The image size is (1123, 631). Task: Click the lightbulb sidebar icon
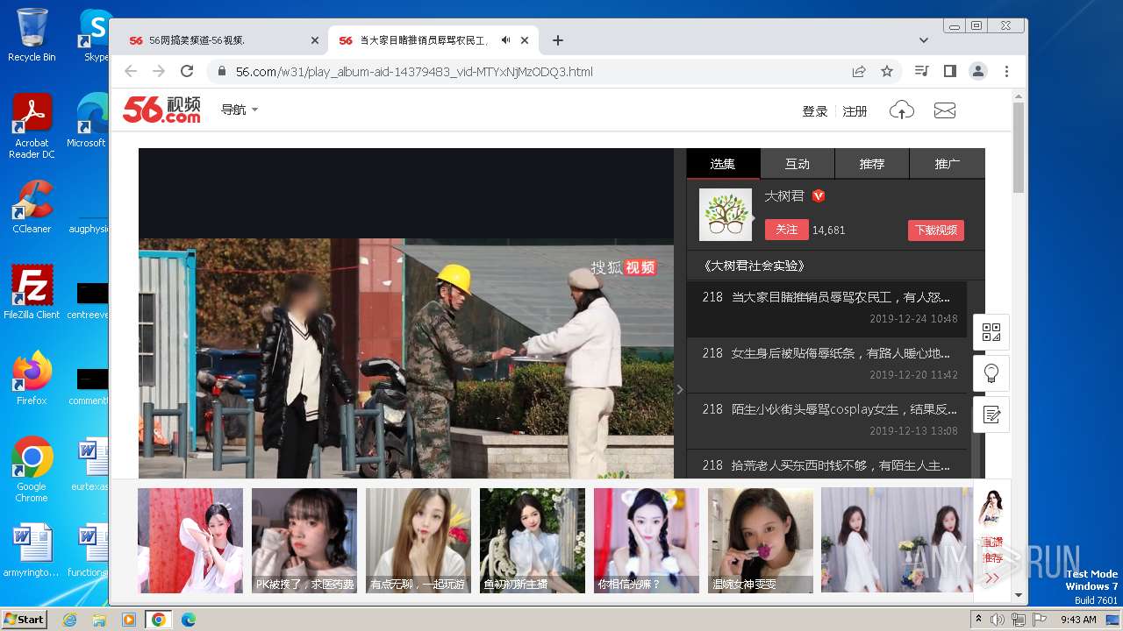tap(991, 373)
